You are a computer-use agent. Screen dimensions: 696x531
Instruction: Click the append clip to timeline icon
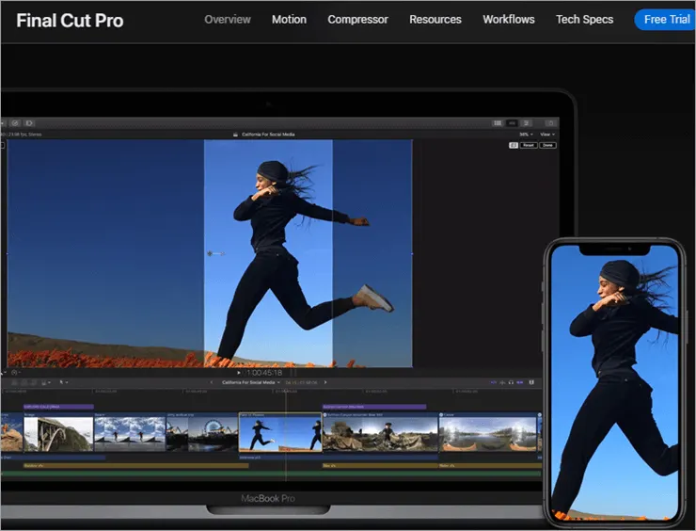coord(34,382)
